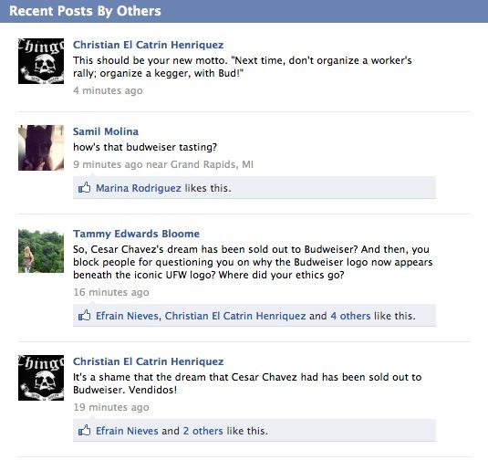Open Tammy Edwards Bloome name link
The width and height of the screenshot is (488, 460).
136,234
